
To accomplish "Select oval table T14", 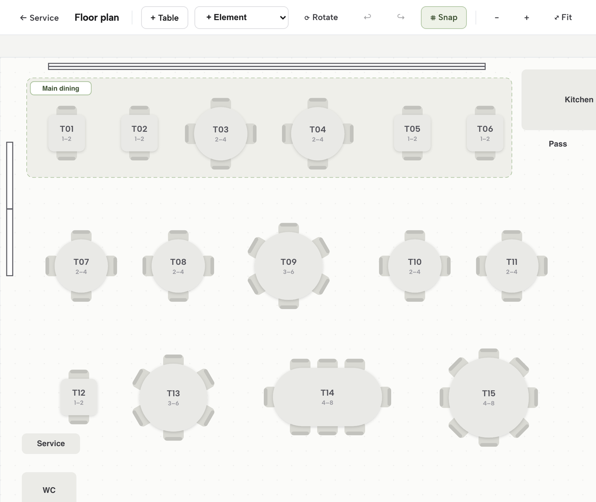I will pos(327,397).
